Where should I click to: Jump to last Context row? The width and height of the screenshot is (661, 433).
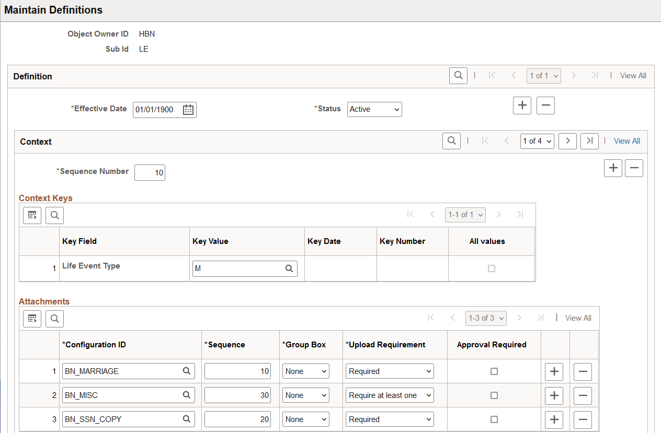pos(589,141)
